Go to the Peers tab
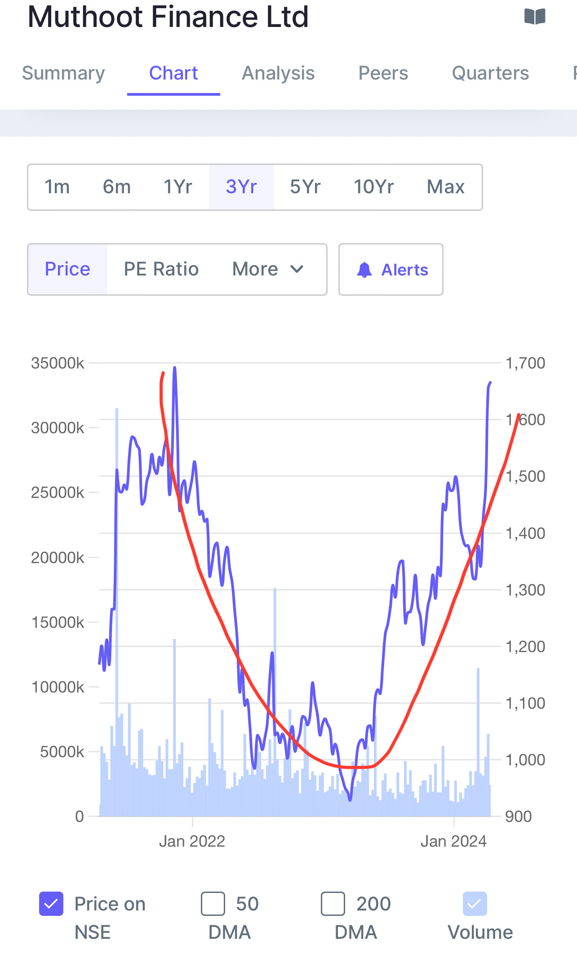577x968 pixels. tap(383, 73)
